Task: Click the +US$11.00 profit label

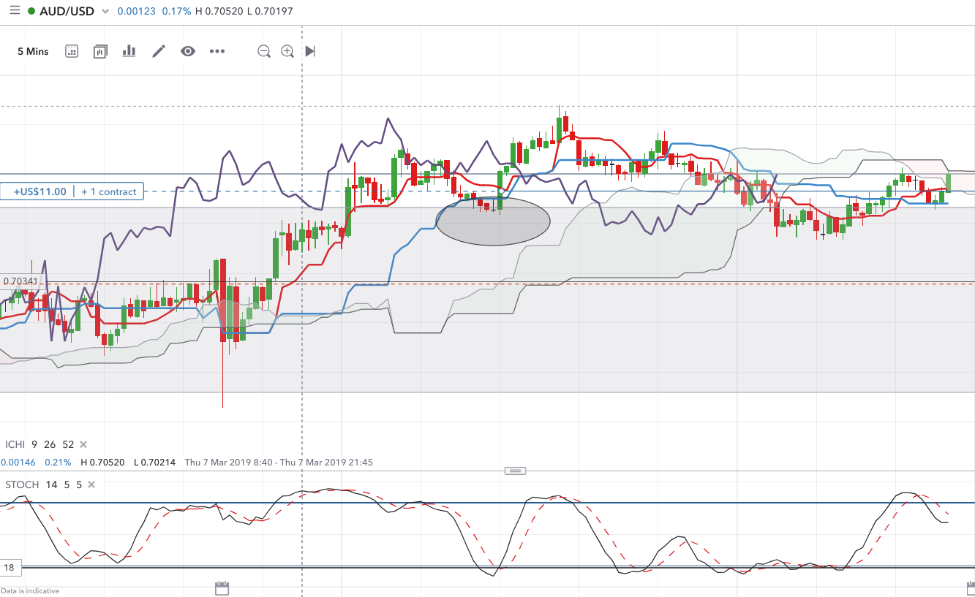Action: pyautogui.click(x=39, y=191)
